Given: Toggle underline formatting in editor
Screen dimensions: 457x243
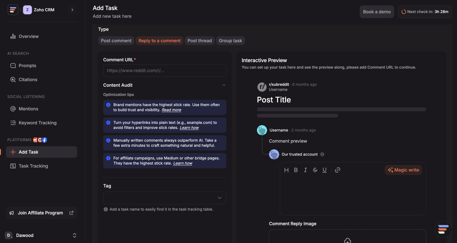Looking at the screenshot, I should coord(324,170).
